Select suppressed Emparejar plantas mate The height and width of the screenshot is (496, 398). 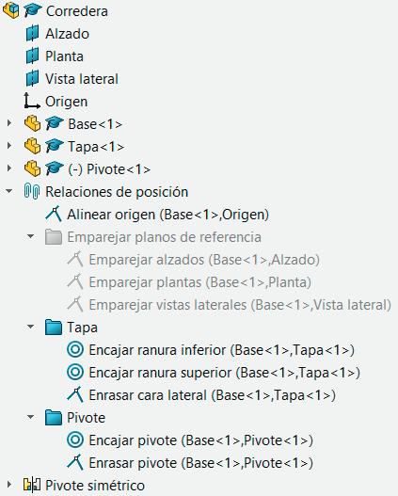pyautogui.click(x=200, y=282)
